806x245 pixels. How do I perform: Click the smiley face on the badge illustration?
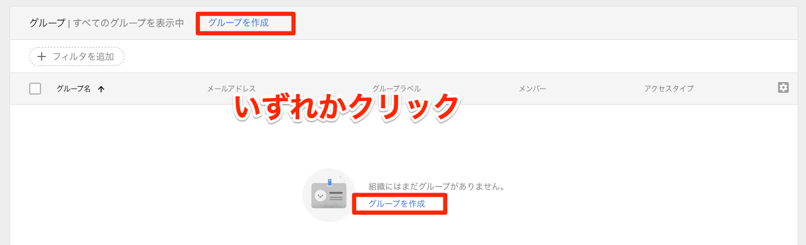pos(320,196)
